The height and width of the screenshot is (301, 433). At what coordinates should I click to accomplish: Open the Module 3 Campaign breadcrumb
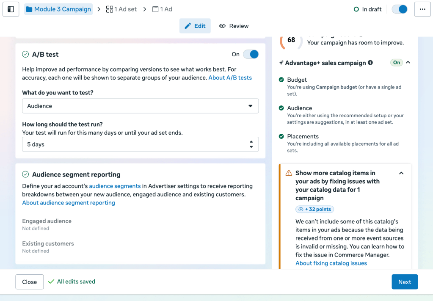(x=58, y=9)
